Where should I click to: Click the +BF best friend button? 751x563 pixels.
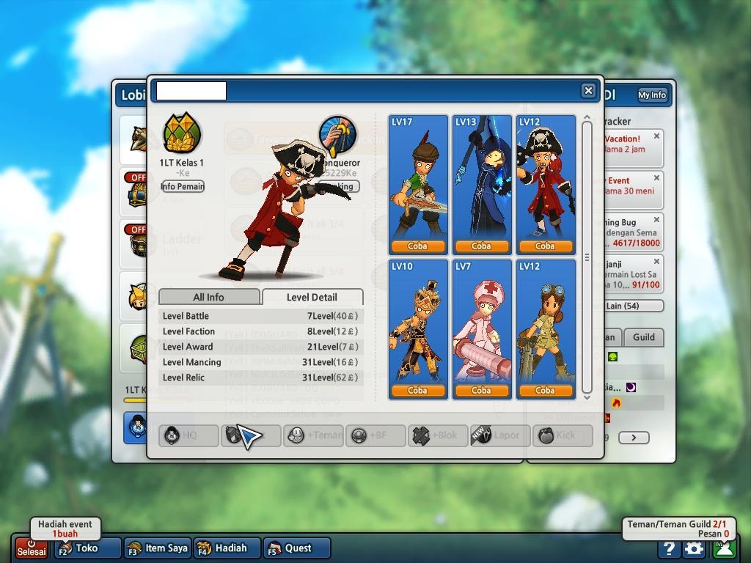375,435
